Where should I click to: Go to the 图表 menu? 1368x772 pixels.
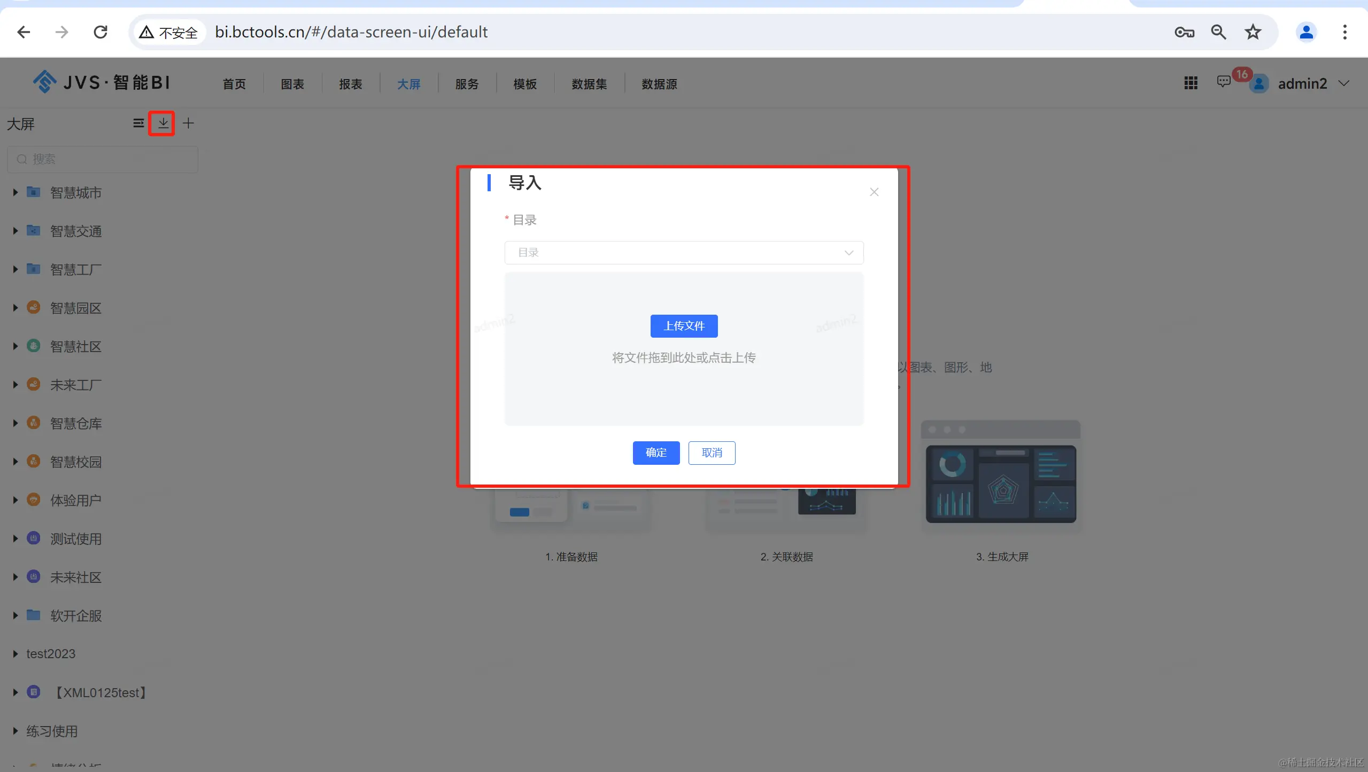point(292,84)
